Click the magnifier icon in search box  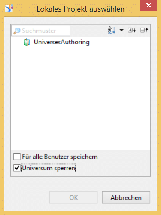coord(17,31)
